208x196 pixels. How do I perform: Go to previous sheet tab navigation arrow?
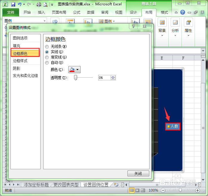10,184
